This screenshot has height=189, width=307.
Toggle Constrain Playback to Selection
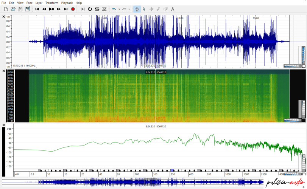click(x=83, y=9)
